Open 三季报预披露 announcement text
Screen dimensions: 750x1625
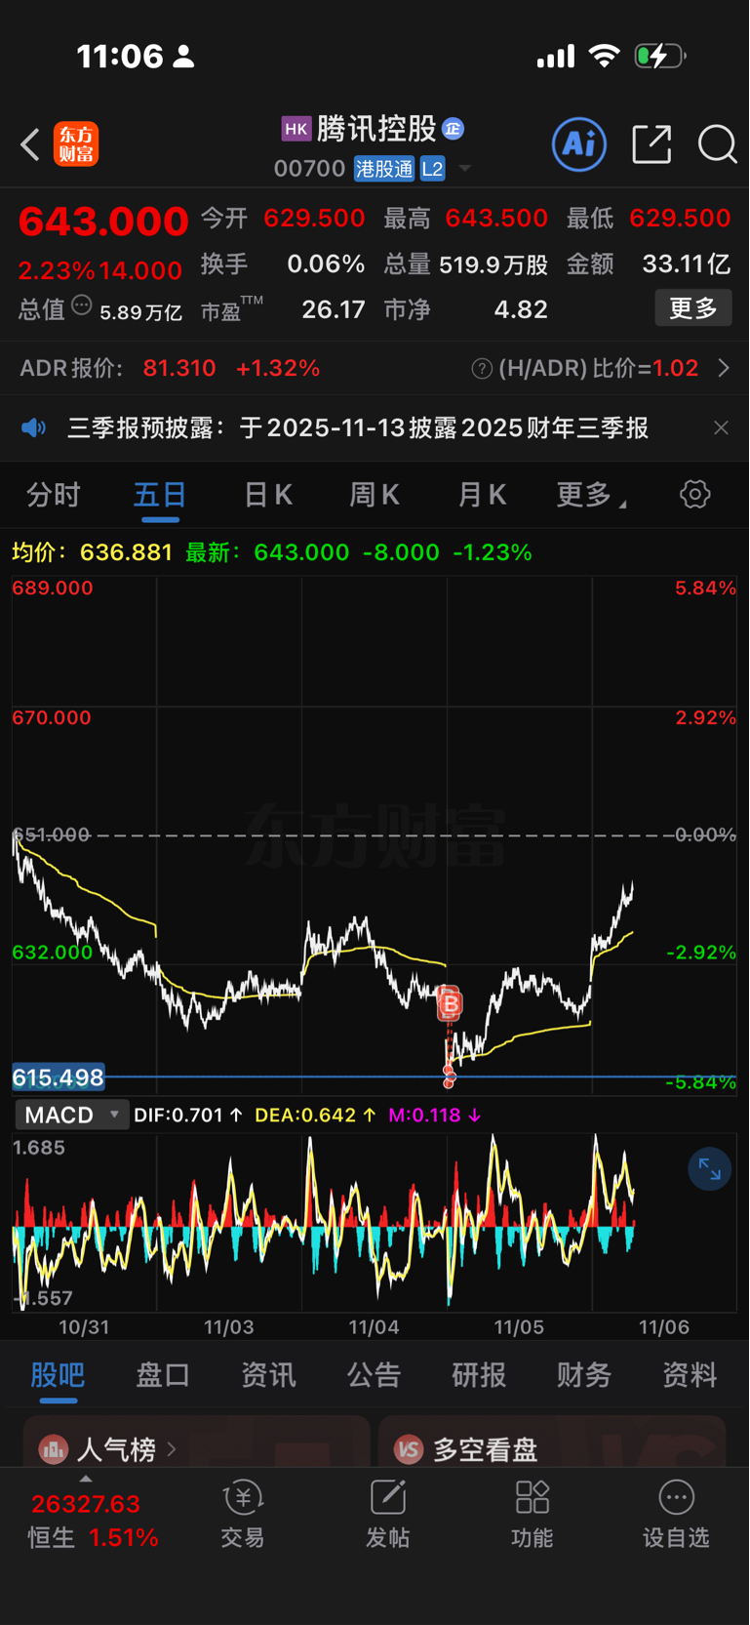click(358, 427)
